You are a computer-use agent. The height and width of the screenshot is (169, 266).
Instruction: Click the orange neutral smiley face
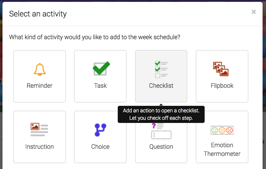pos(222,130)
